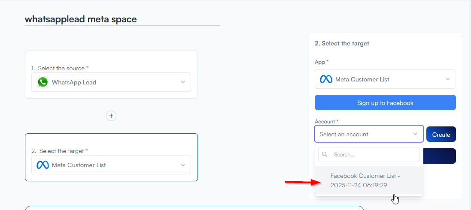This screenshot has height=210, width=471.
Task: Click the Create account button
Action: (x=441, y=135)
